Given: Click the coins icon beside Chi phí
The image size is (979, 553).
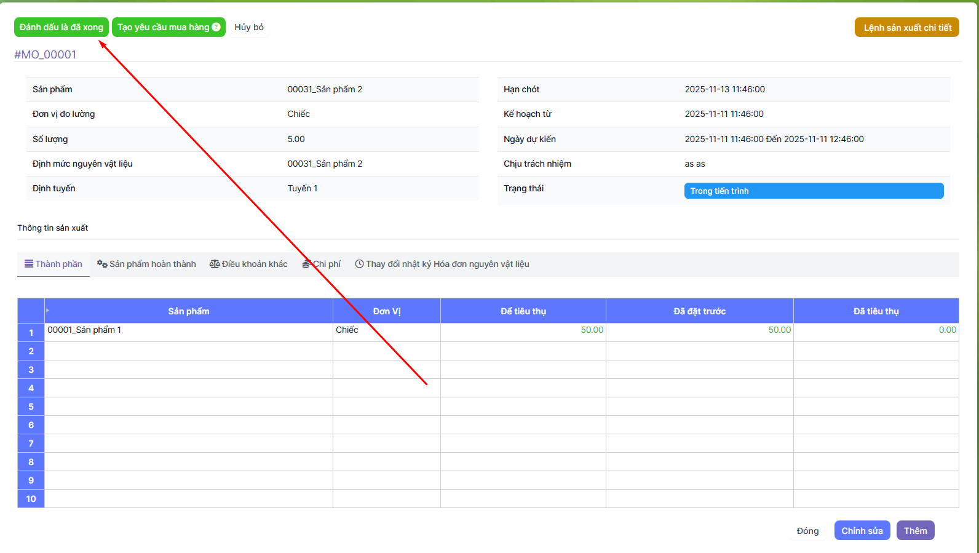Looking at the screenshot, I should tap(306, 264).
